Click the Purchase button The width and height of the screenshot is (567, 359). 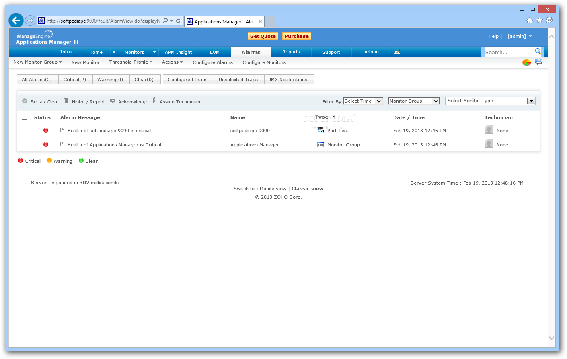[297, 36]
